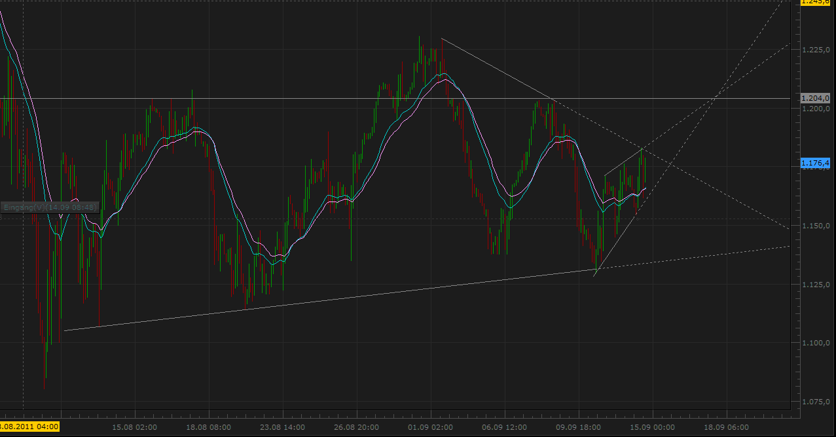The height and width of the screenshot is (437, 836).
Task: Select the Eingang(V) entry marker label
Action: 50,207
